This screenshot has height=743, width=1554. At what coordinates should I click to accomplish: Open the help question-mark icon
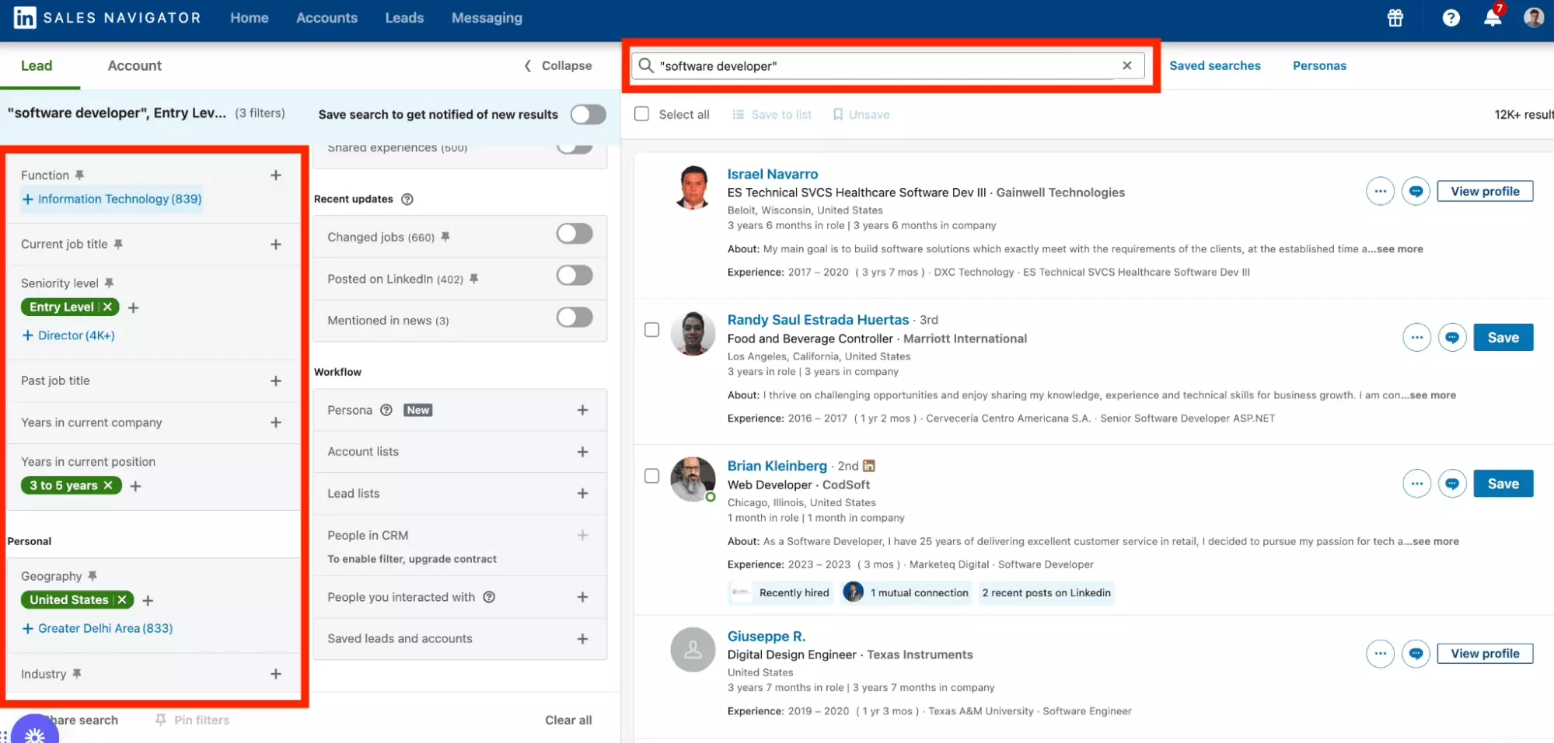pyautogui.click(x=1451, y=17)
